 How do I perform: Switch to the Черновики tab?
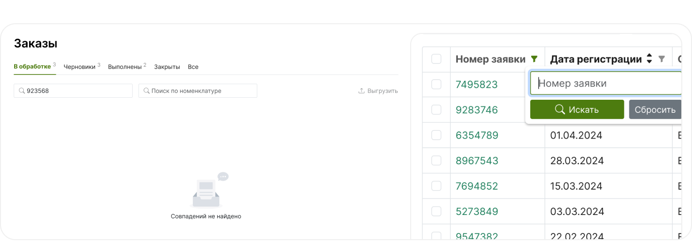point(80,67)
